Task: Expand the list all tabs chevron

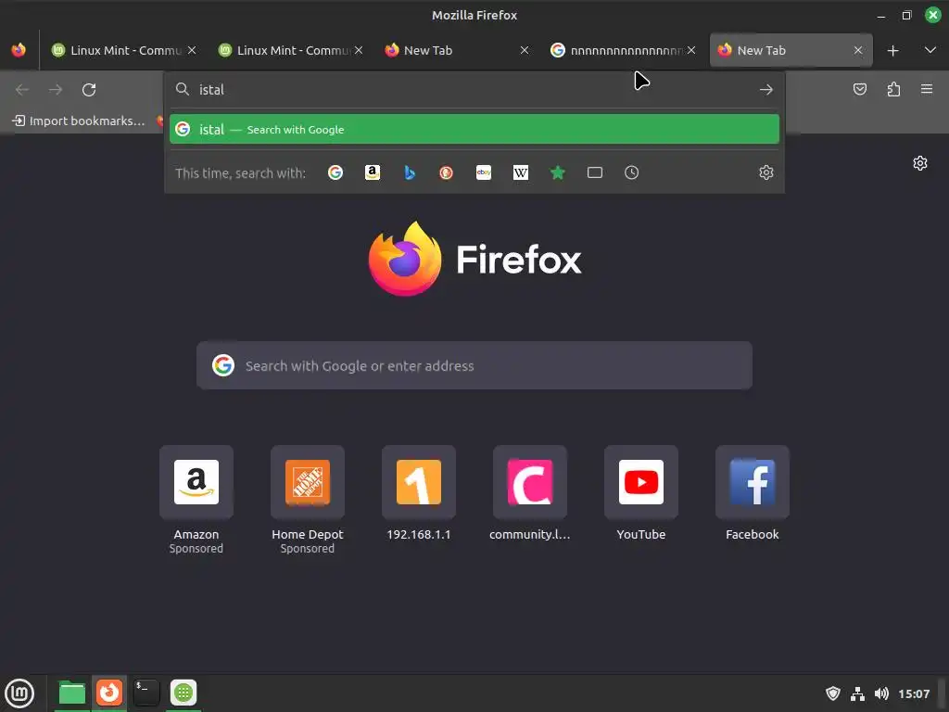Action: (930, 50)
